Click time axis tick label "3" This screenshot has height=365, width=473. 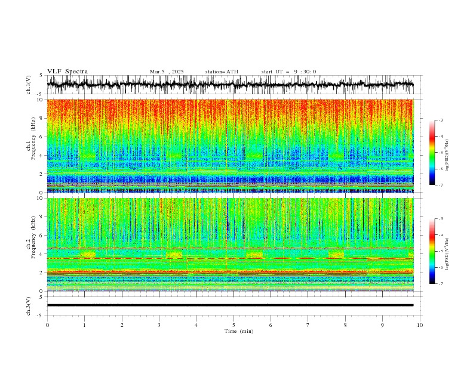[159, 325]
